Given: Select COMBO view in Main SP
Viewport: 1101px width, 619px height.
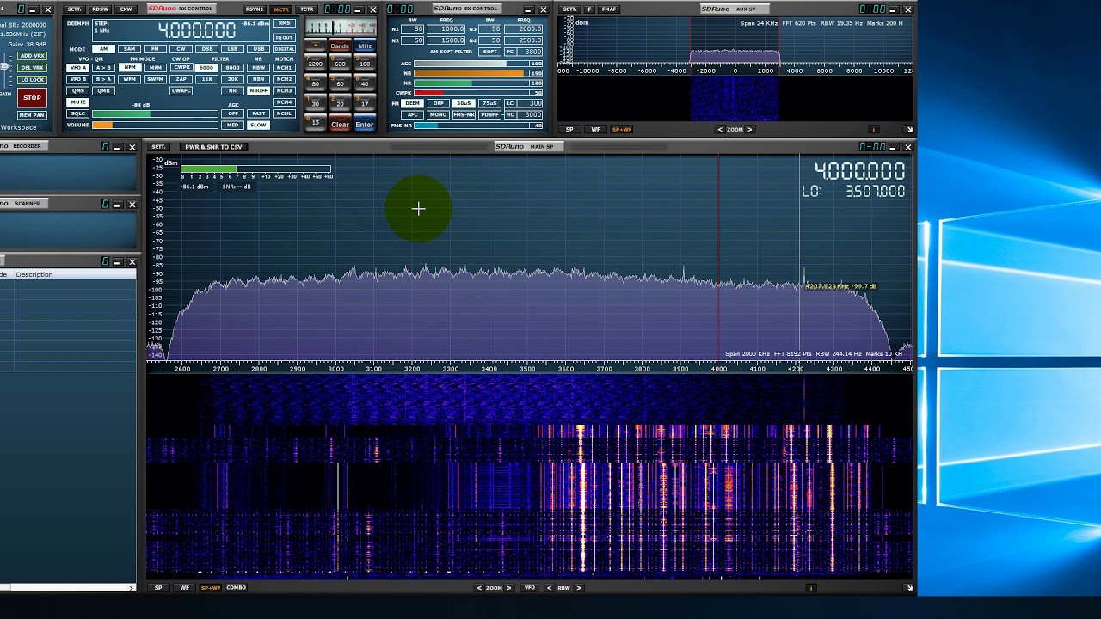Looking at the screenshot, I should [237, 588].
